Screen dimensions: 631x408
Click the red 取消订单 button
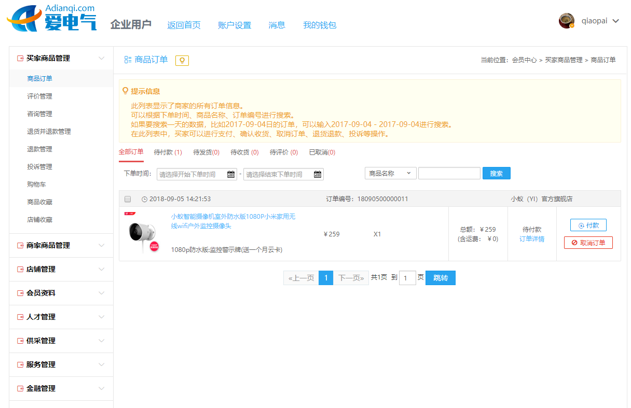(588, 243)
